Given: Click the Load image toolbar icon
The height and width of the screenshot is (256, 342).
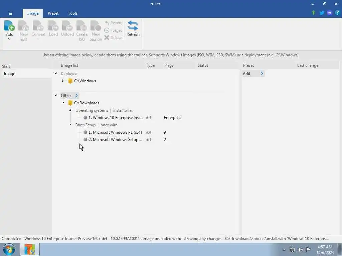Looking at the screenshot, I should [53, 28].
